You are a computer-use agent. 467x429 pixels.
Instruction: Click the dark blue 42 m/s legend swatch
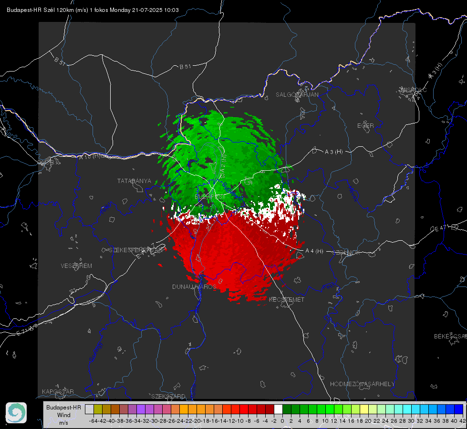tap(459, 409)
